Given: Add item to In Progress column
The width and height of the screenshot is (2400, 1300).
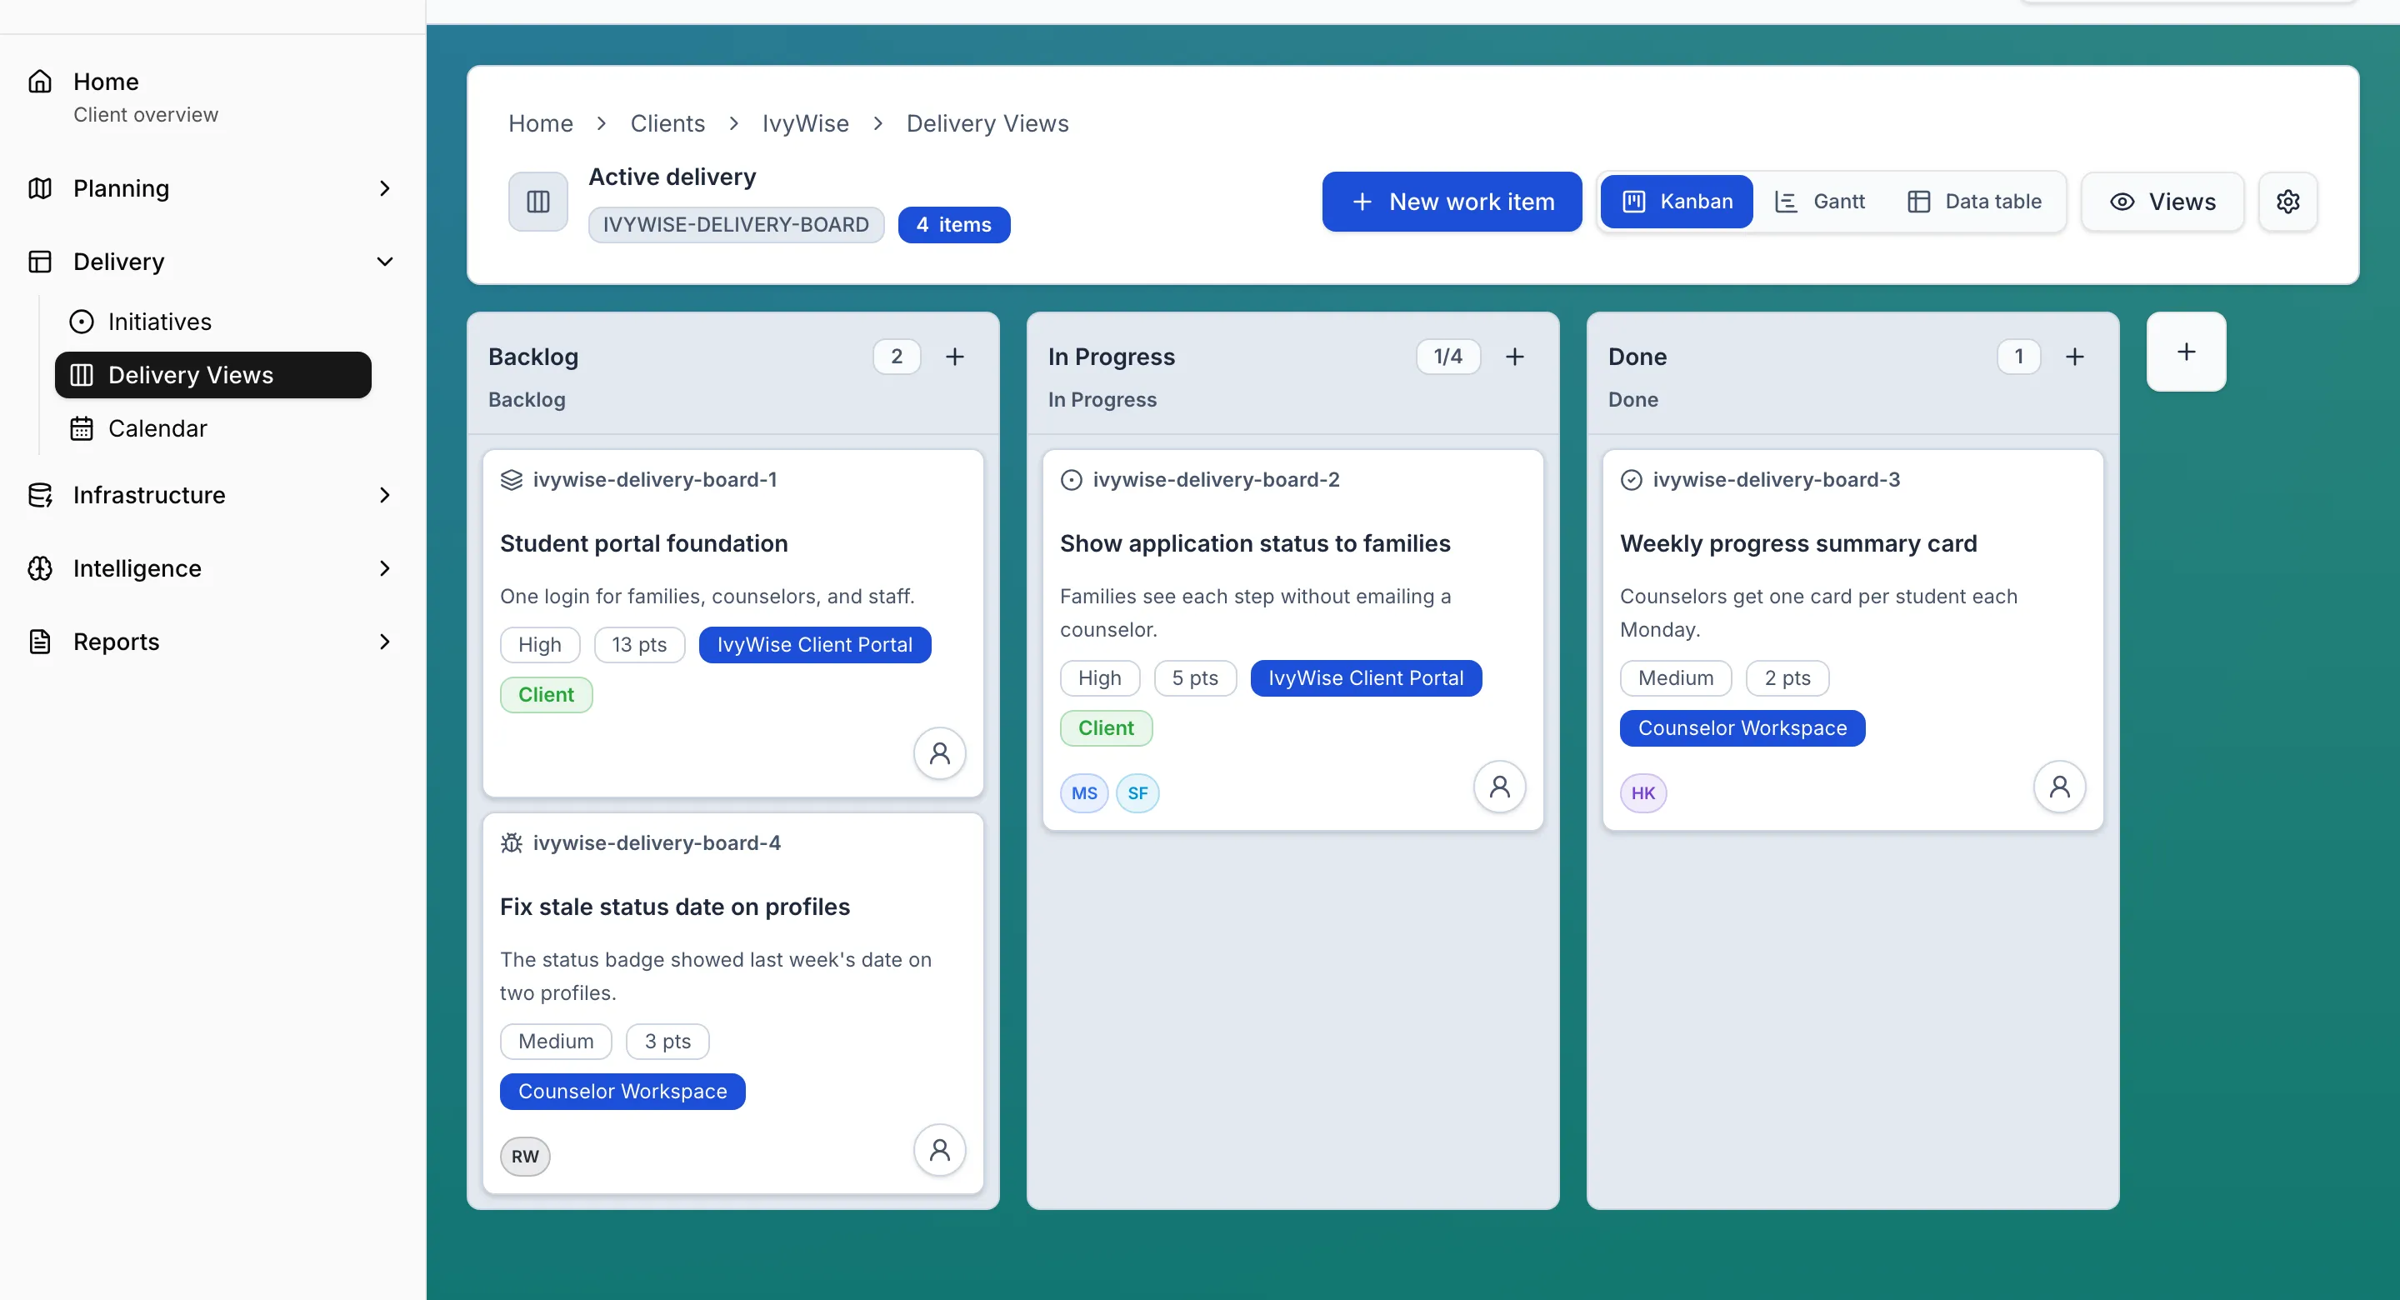Looking at the screenshot, I should coord(1515,357).
